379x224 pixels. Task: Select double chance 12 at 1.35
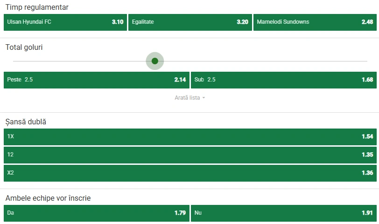tap(190, 155)
